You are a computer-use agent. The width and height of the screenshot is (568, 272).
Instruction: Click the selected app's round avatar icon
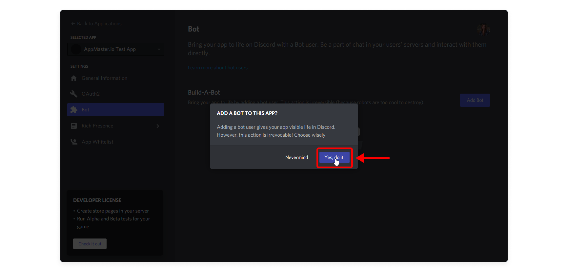point(76,49)
